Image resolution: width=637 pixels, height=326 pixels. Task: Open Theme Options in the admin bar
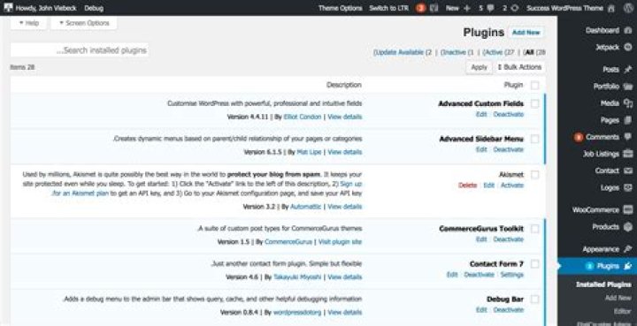coord(340,8)
